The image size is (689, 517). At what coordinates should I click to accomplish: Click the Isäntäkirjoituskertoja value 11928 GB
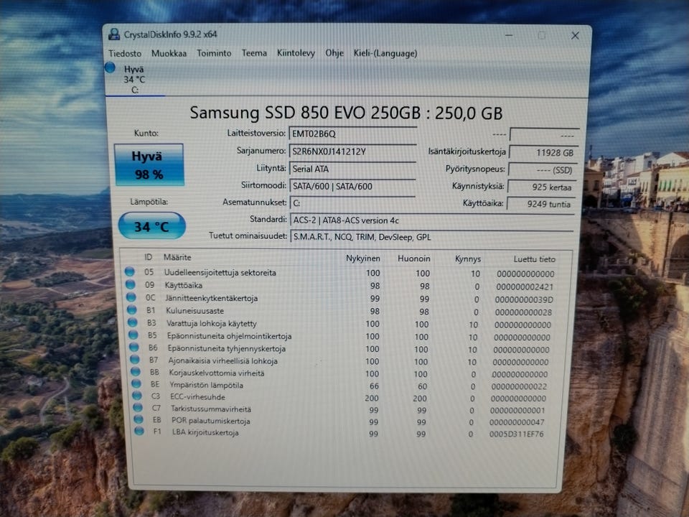pos(543,152)
